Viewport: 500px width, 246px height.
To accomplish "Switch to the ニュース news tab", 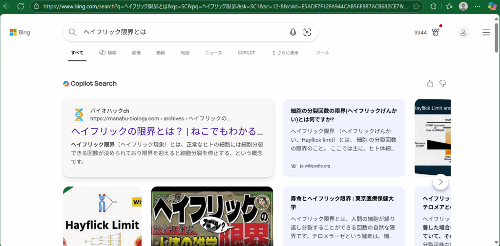I will click(x=213, y=53).
